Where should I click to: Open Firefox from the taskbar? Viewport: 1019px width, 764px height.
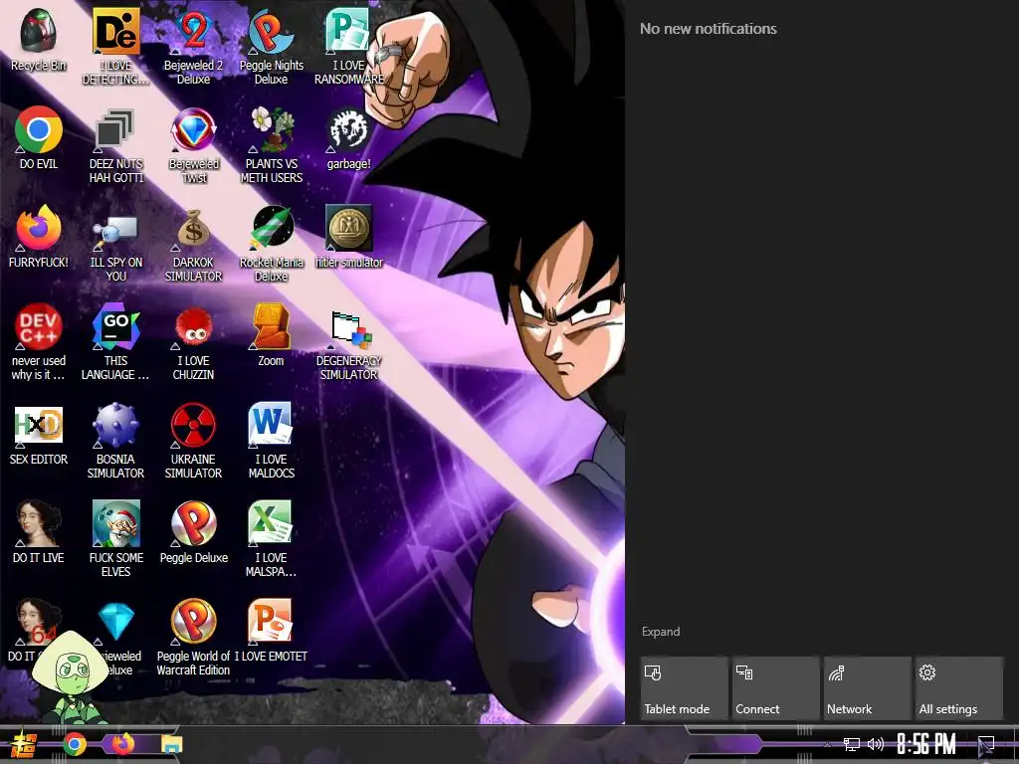tap(122, 743)
